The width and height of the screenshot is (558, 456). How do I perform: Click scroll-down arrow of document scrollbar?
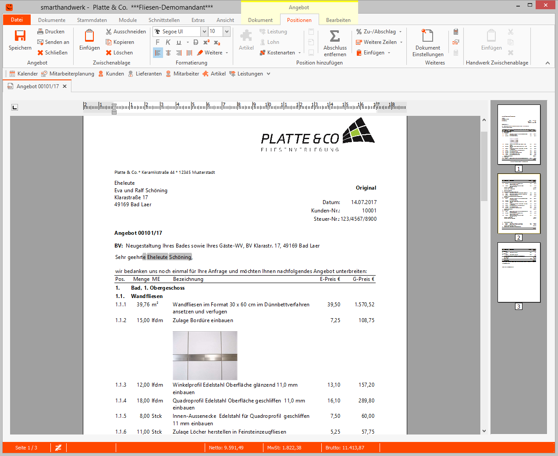[484, 431]
